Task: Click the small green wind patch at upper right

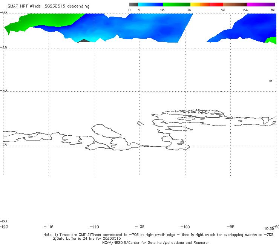Action: (x=271, y=40)
